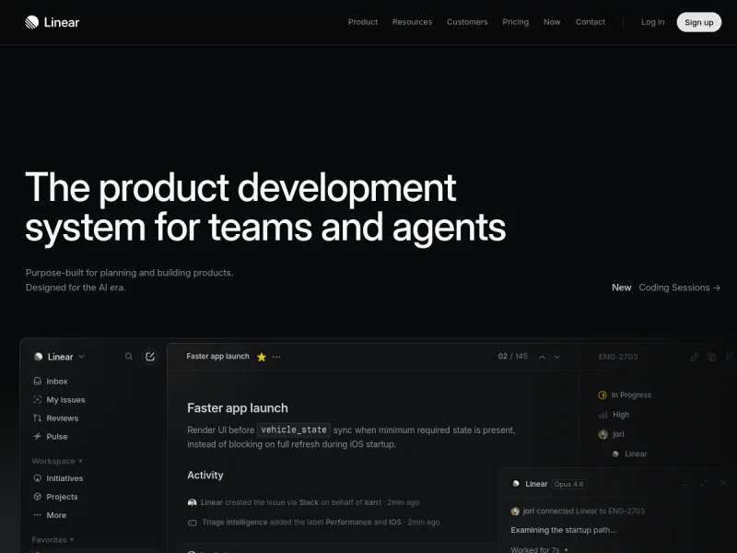Click the Linear avatar in the activity feed
The height and width of the screenshot is (553, 737).
[x=192, y=502]
